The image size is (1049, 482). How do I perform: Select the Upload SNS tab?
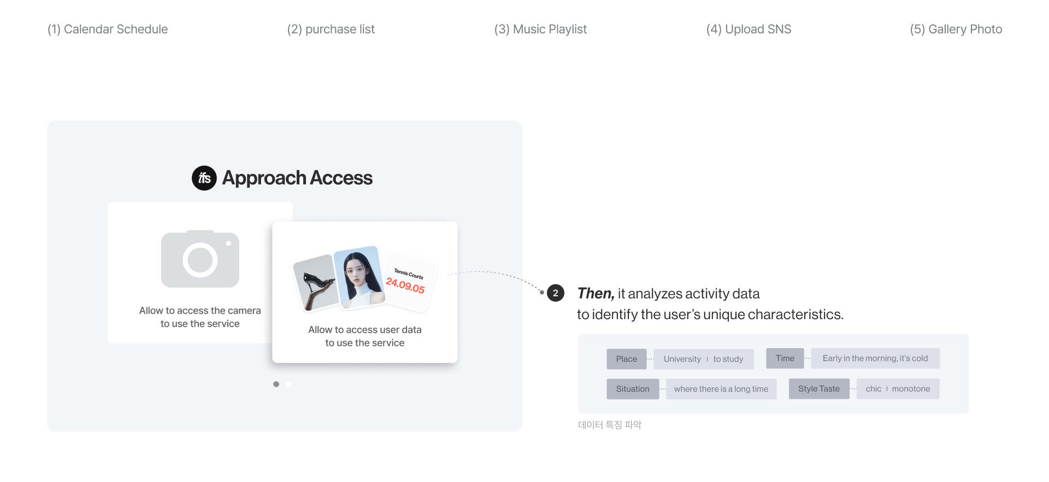click(x=749, y=30)
